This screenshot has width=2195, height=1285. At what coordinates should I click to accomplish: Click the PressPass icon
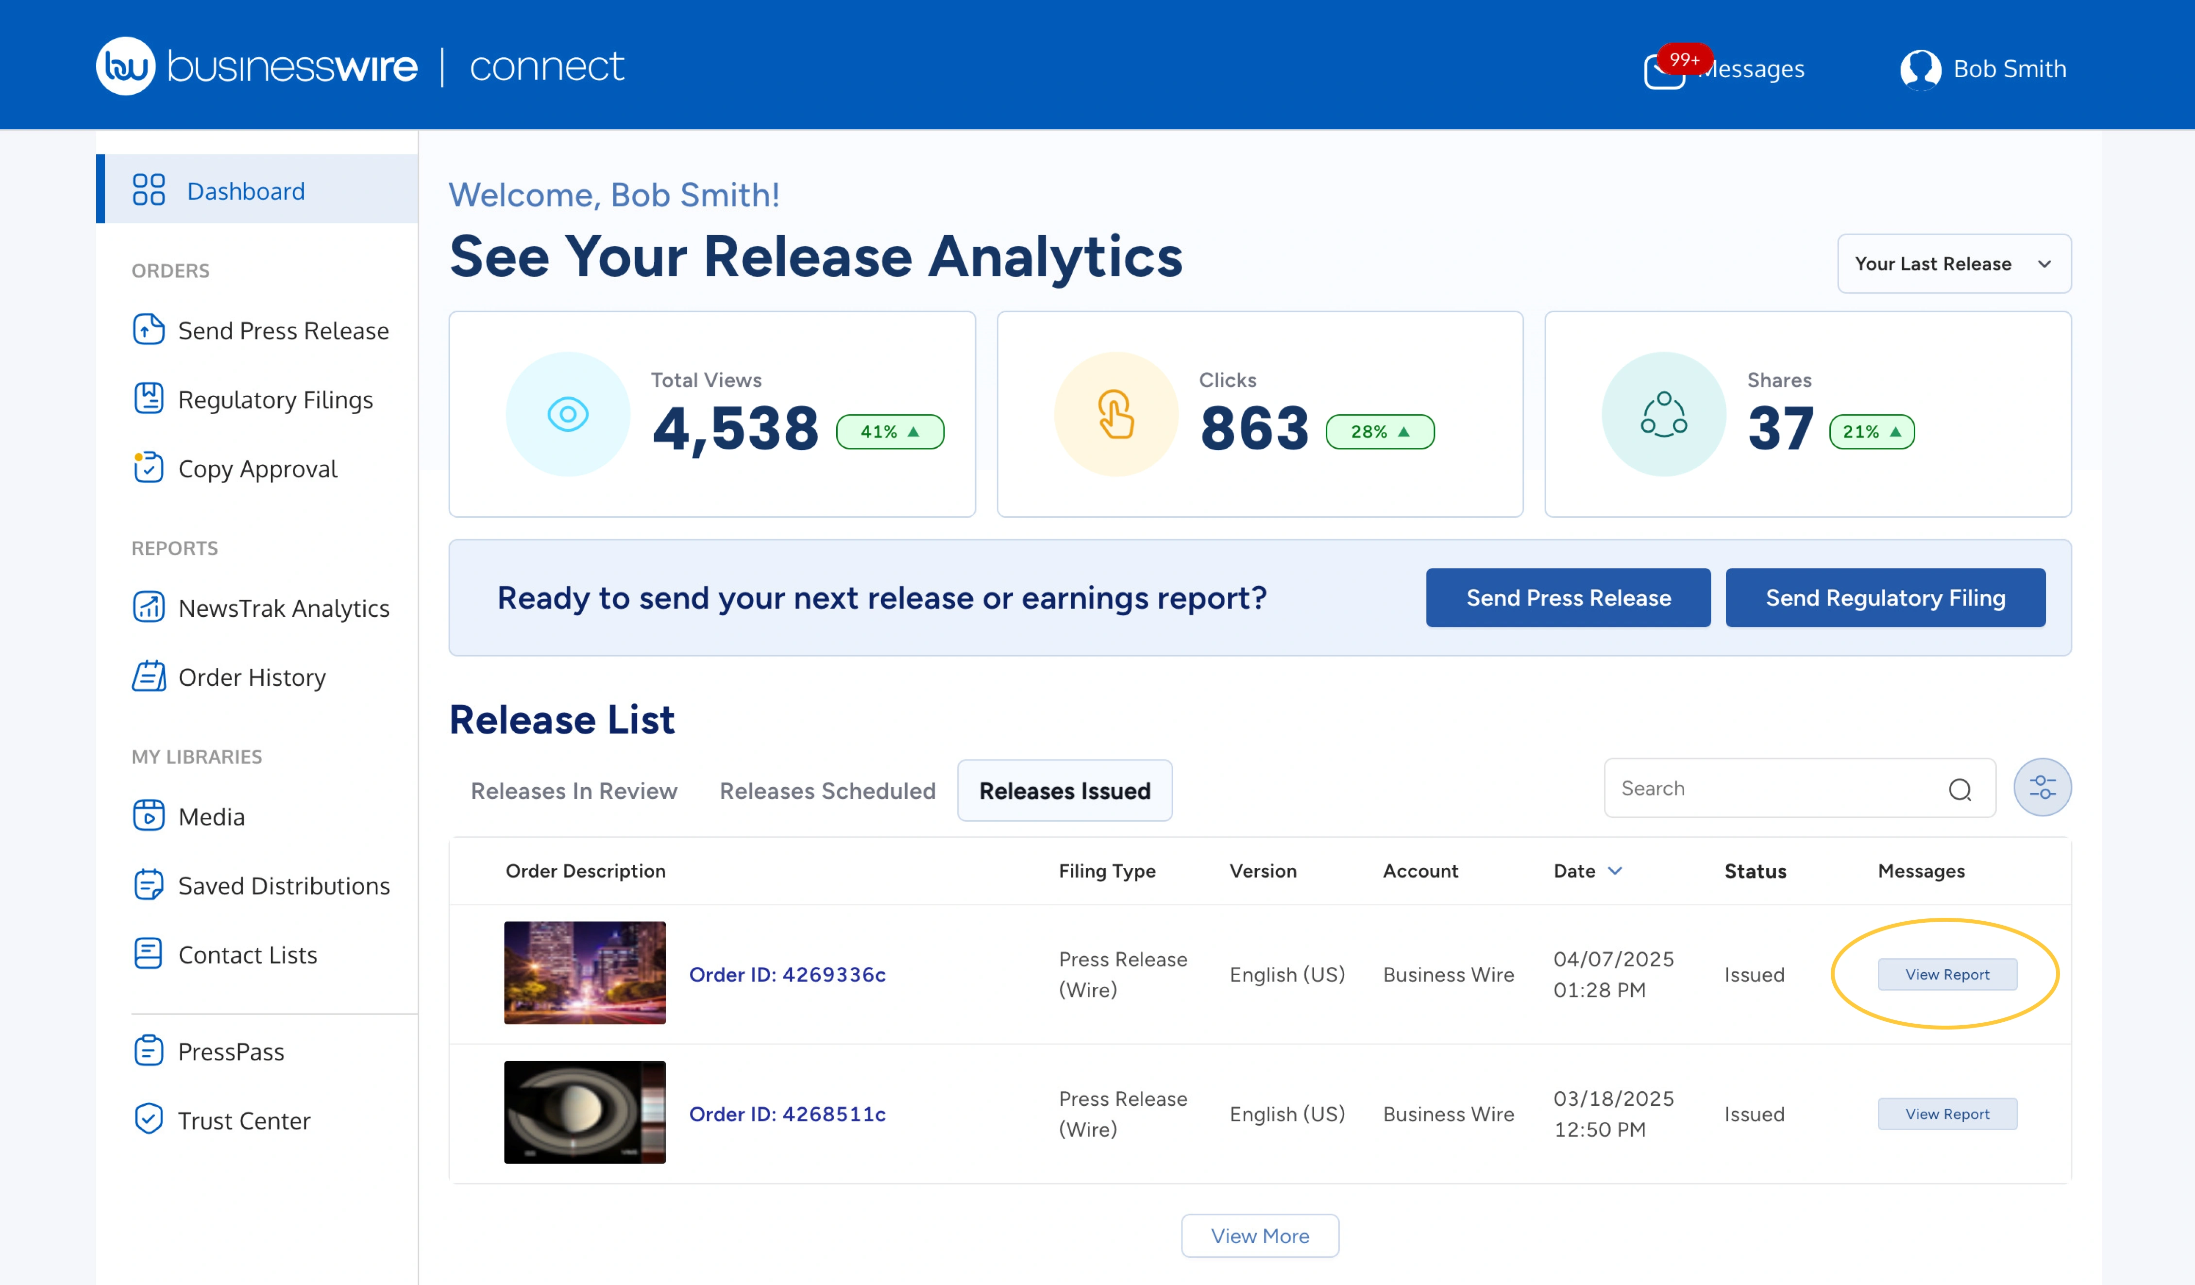[149, 1050]
